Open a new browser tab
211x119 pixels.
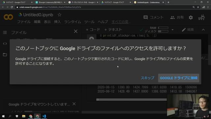(168, 2)
